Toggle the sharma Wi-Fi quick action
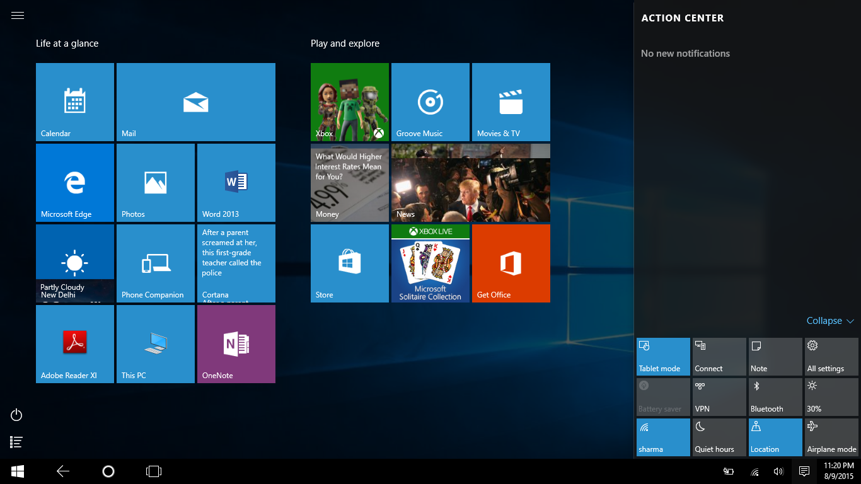This screenshot has width=861, height=484. coord(663,437)
